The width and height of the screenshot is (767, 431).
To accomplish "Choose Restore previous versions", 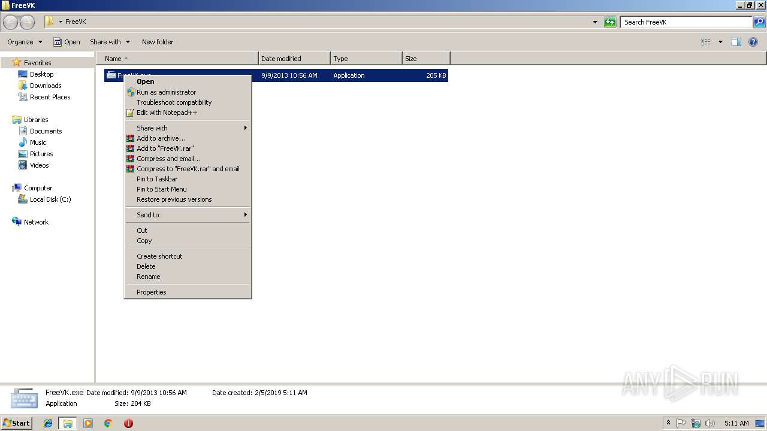I will point(188,199).
